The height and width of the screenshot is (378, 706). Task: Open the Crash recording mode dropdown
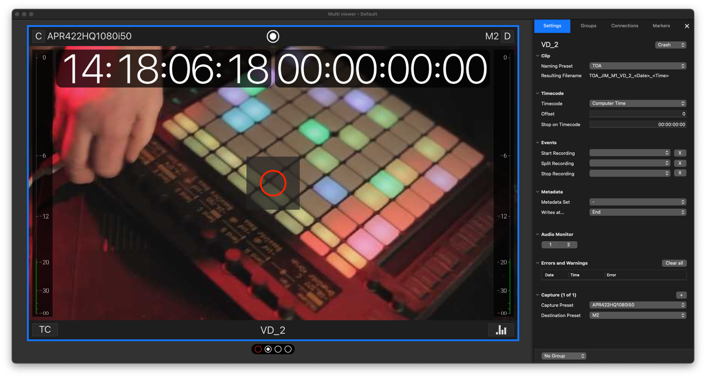[x=670, y=45]
